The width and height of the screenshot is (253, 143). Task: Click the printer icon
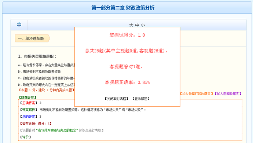[19, 24]
